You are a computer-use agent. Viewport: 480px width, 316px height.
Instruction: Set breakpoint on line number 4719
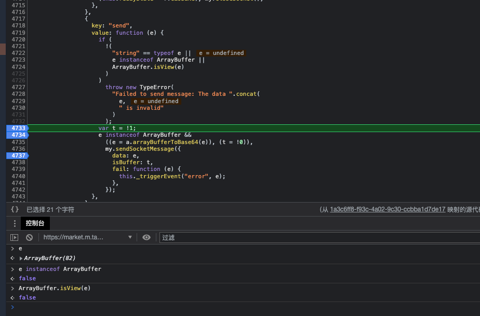[18, 33]
